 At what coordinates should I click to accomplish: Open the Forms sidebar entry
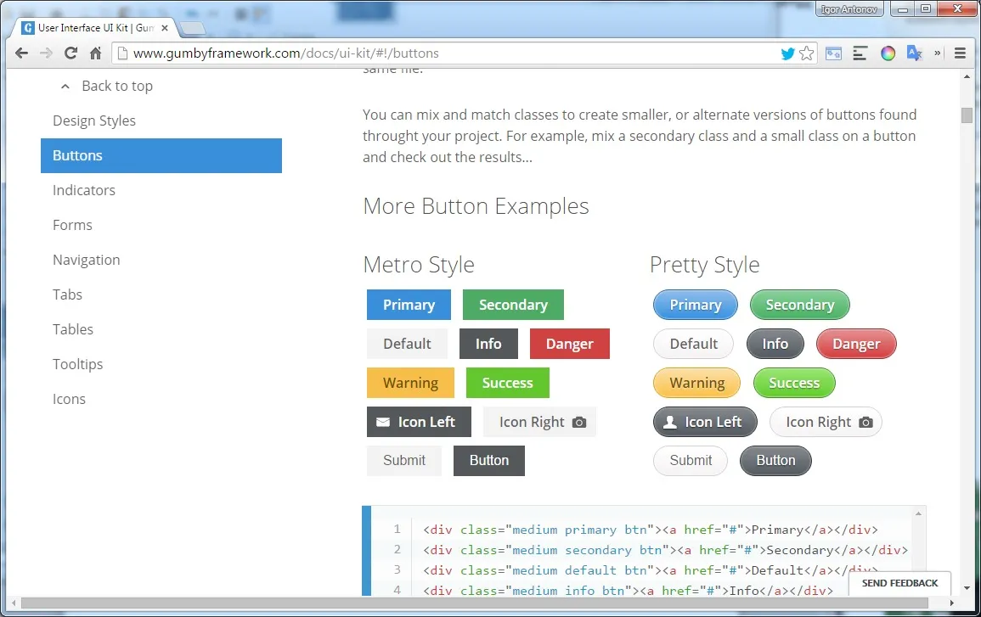pyautogui.click(x=72, y=225)
